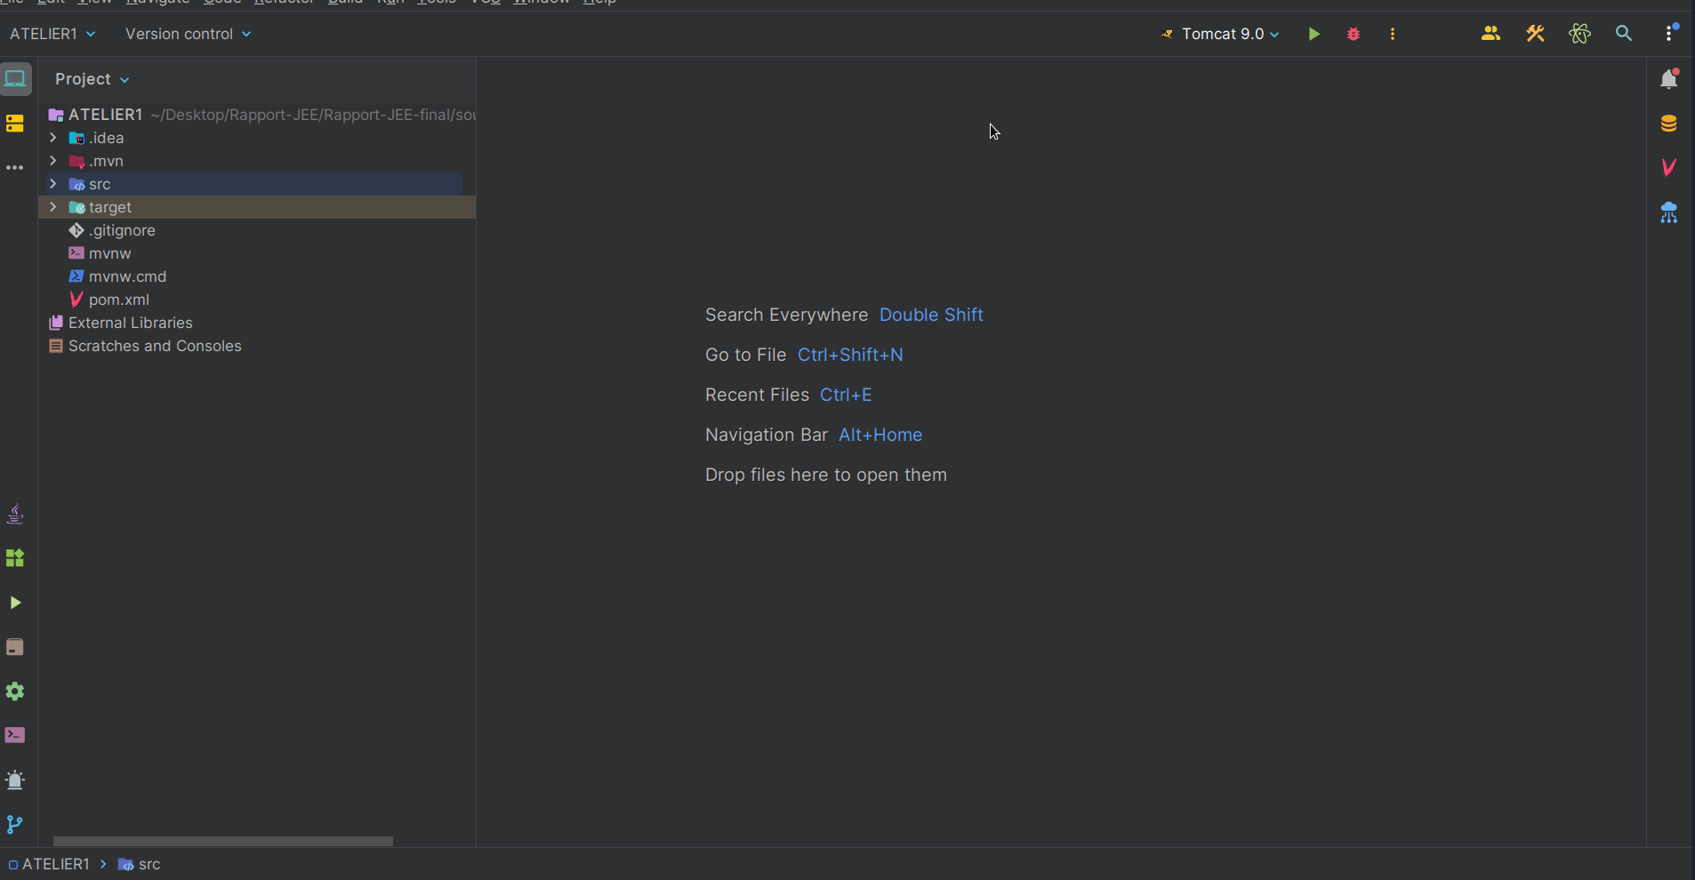
Task: Expand the src folder
Action: 53,184
